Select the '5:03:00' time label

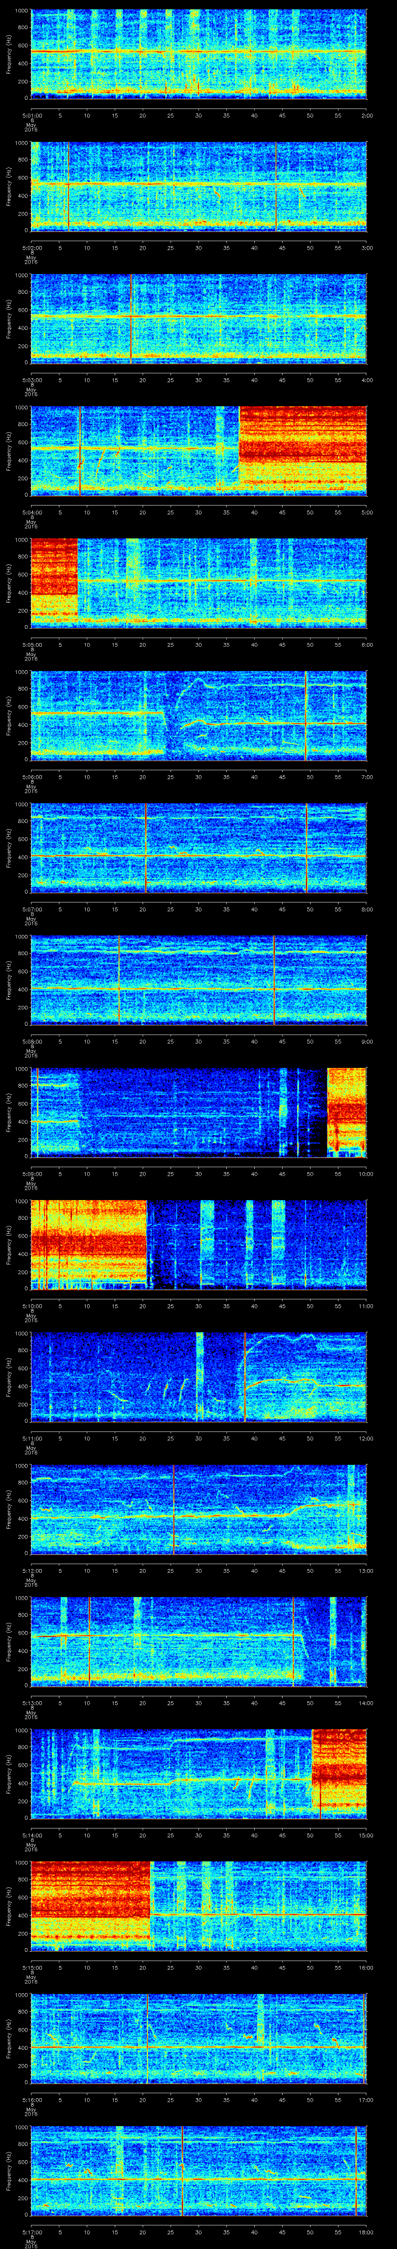click(31, 380)
